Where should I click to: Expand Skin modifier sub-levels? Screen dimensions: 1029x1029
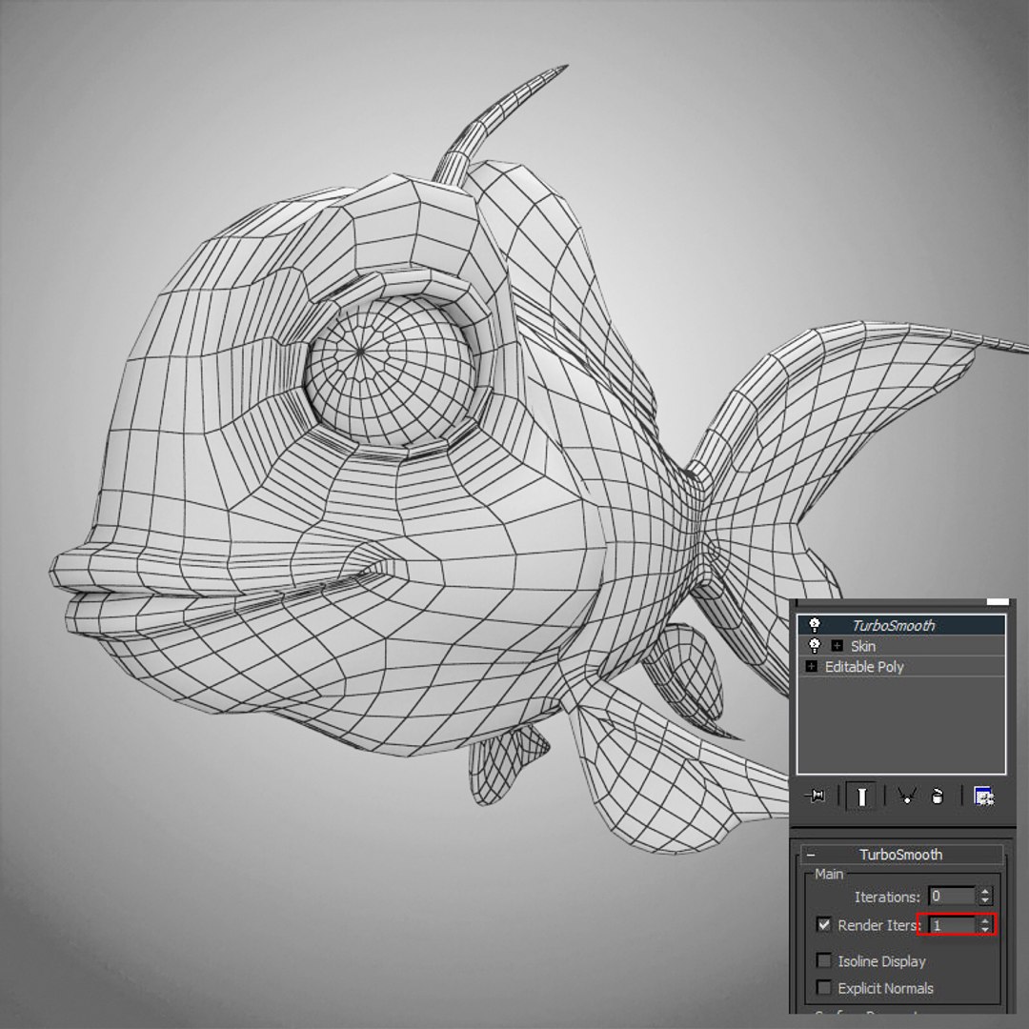[x=837, y=646]
